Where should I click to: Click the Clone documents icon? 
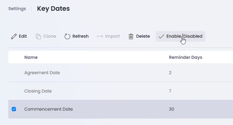coord(38,36)
